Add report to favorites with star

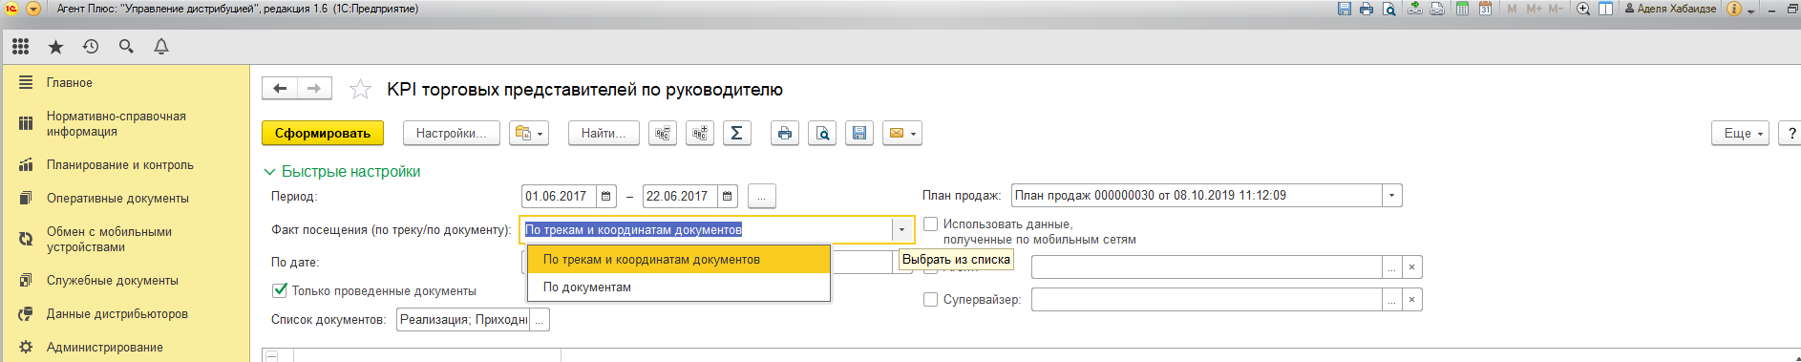(x=360, y=90)
